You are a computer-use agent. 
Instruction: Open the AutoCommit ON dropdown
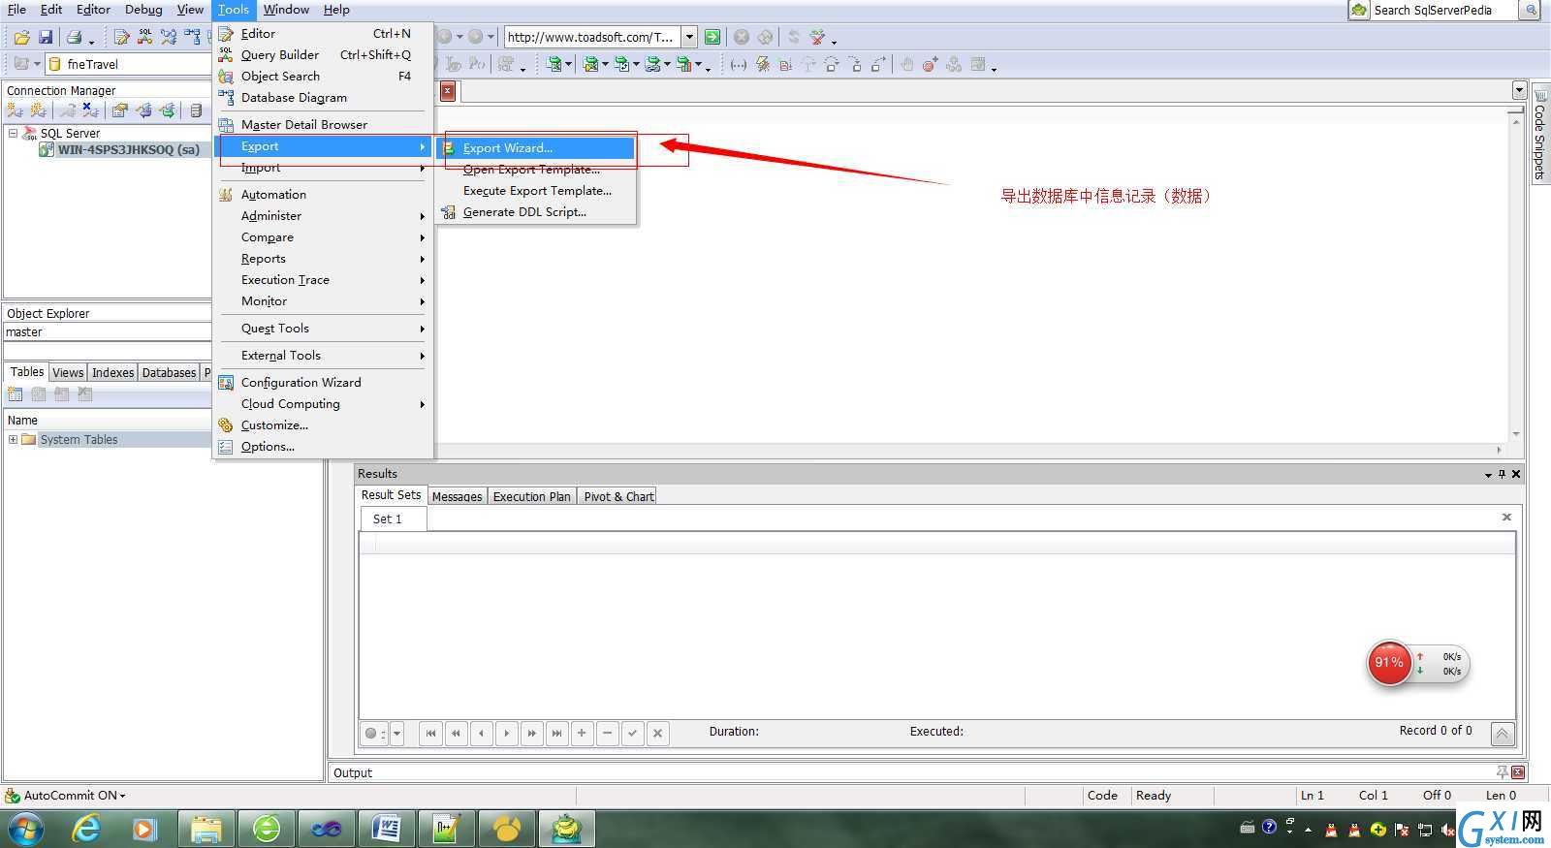122,796
